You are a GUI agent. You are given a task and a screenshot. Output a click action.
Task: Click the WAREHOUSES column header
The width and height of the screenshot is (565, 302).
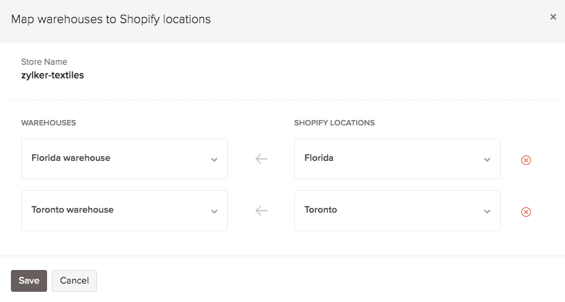pyautogui.click(x=48, y=123)
